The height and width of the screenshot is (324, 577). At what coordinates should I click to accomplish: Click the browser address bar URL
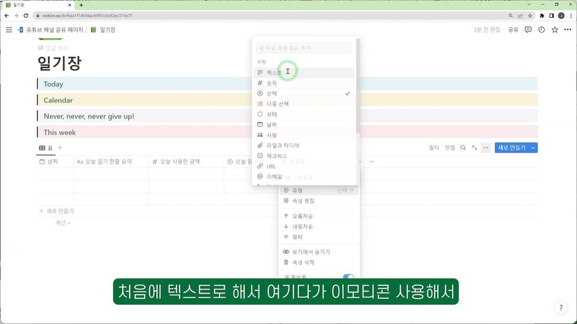87,16
